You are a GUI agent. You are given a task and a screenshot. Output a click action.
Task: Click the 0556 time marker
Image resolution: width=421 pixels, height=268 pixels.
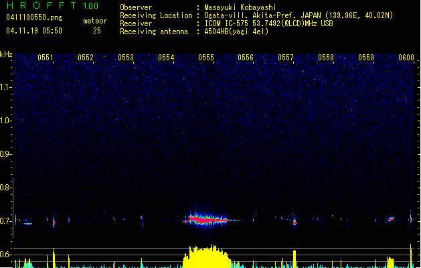(x=246, y=58)
